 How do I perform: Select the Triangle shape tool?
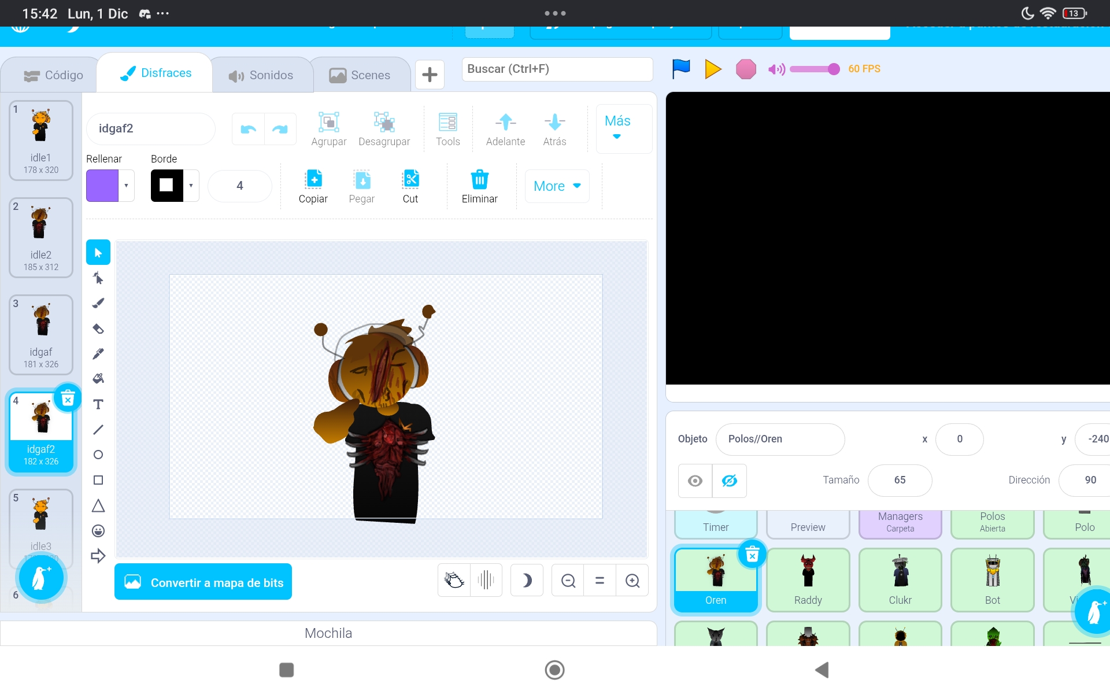[98, 506]
